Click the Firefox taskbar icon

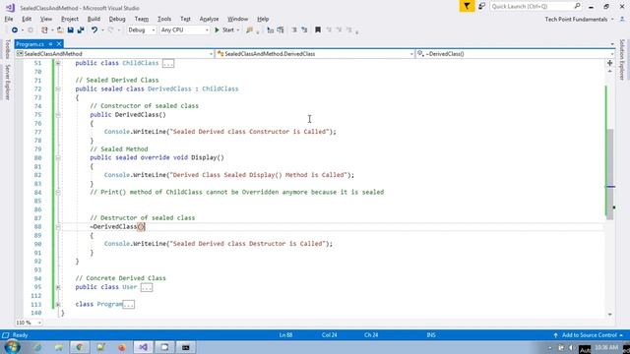pyautogui.click(x=122, y=347)
